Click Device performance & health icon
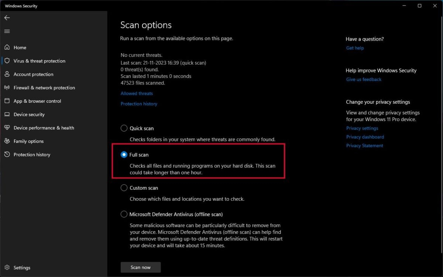Screen dimensions: 443x277 pos(8,127)
